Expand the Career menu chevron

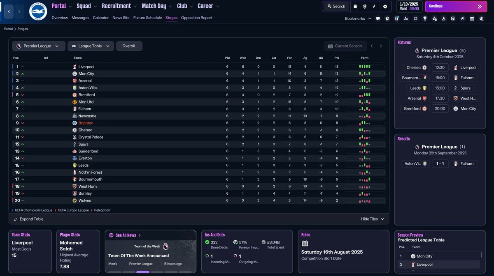pyautogui.click(x=217, y=7)
